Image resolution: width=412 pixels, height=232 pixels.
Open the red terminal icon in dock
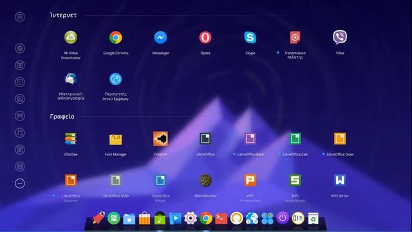click(x=221, y=218)
